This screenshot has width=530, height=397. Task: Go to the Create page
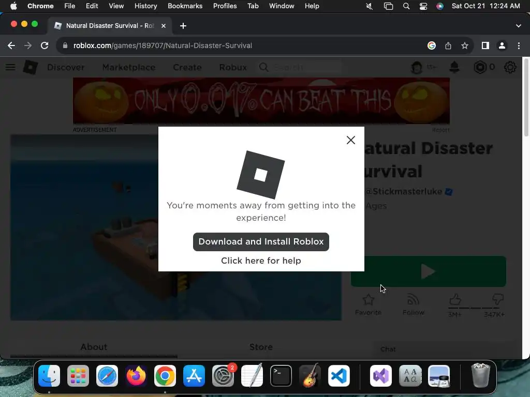[x=187, y=67]
